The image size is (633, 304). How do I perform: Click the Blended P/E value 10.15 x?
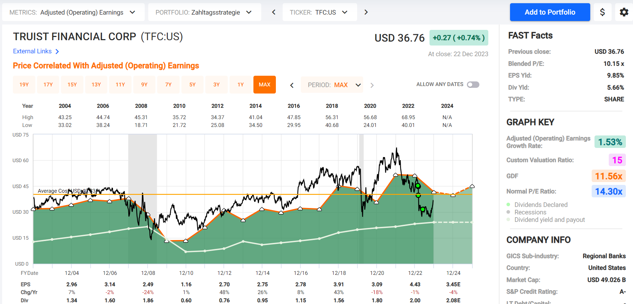(x=613, y=64)
